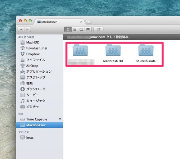Switch to column view mode
This screenshot has width=180, height=159.
81,29
